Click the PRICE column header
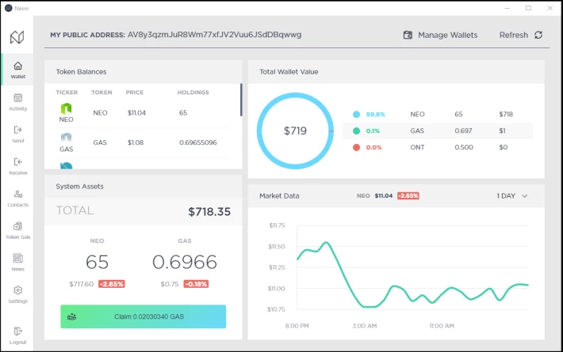The width and height of the screenshot is (563, 352). [135, 92]
